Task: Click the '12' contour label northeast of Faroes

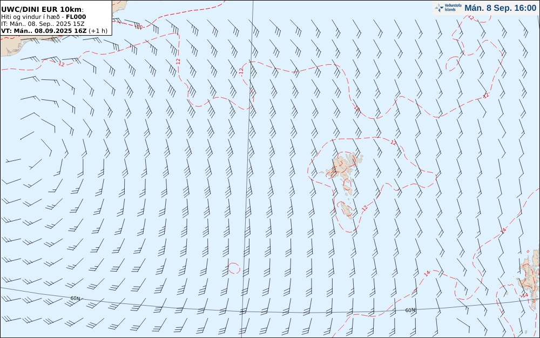Action: [x=393, y=143]
